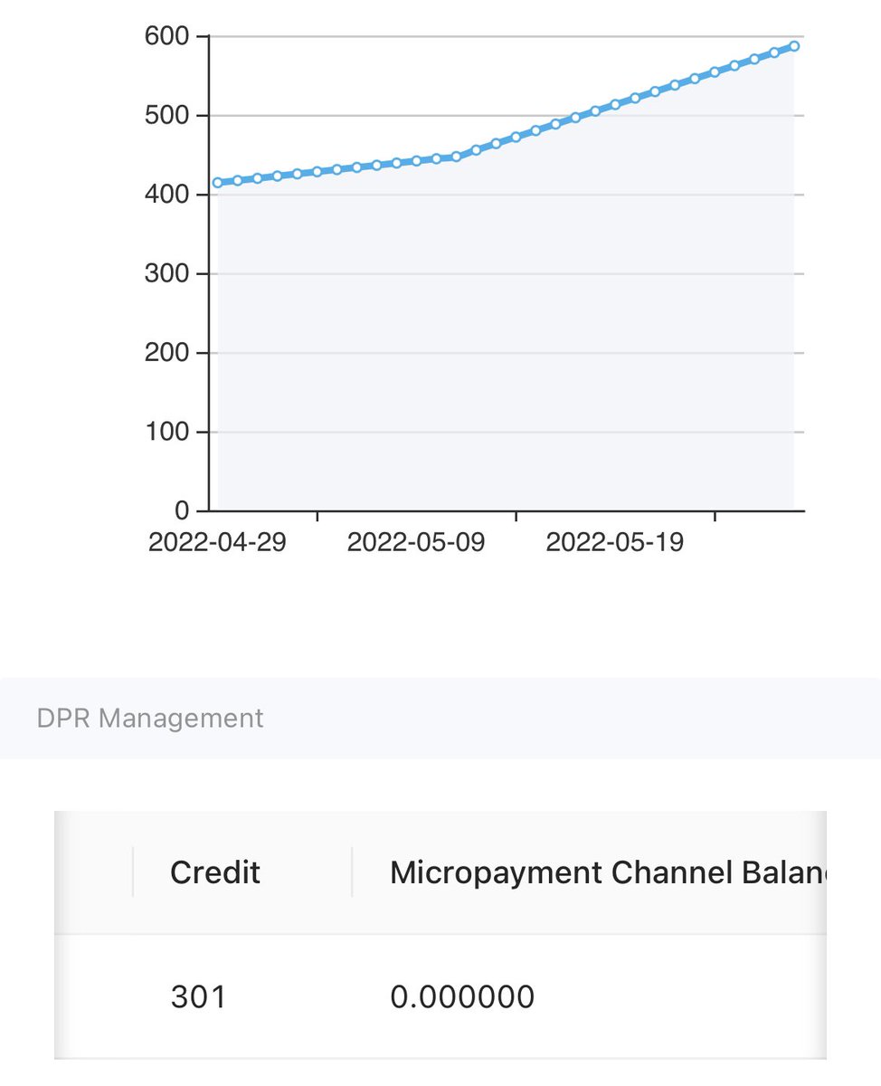Viewport: 881px width, 1086px height.
Task: Select the first data point on chart line
Action: point(218,183)
